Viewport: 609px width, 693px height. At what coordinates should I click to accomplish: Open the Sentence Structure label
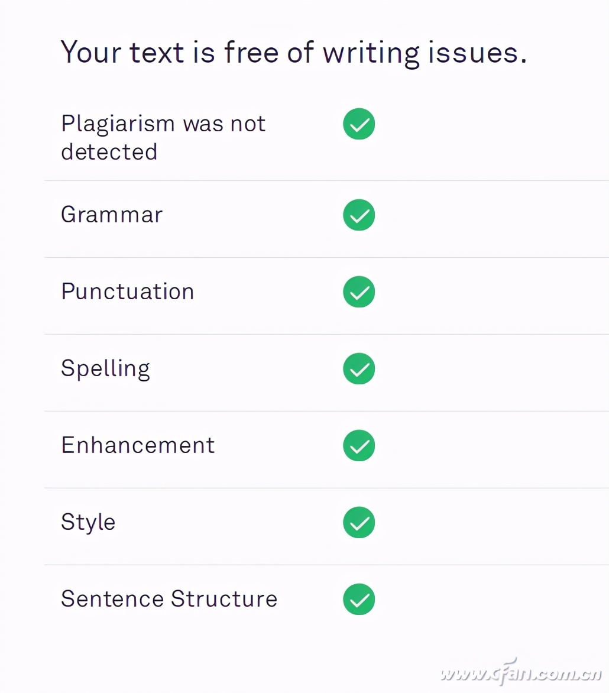(169, 599)
